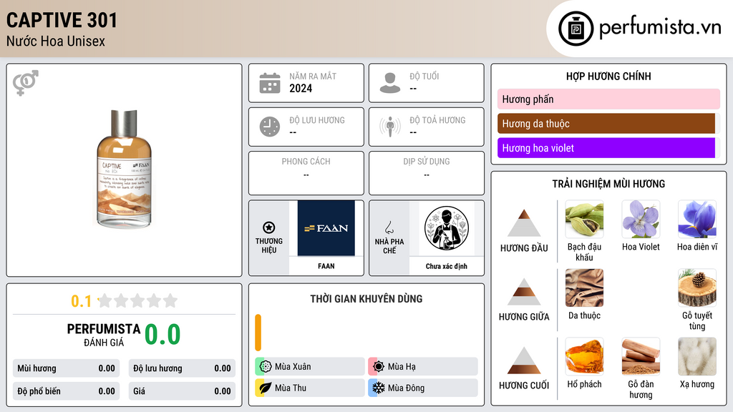733x412 pixels.
Task: Click the Nước Hoa Unisex subtitle
Action: click(56, 41)
